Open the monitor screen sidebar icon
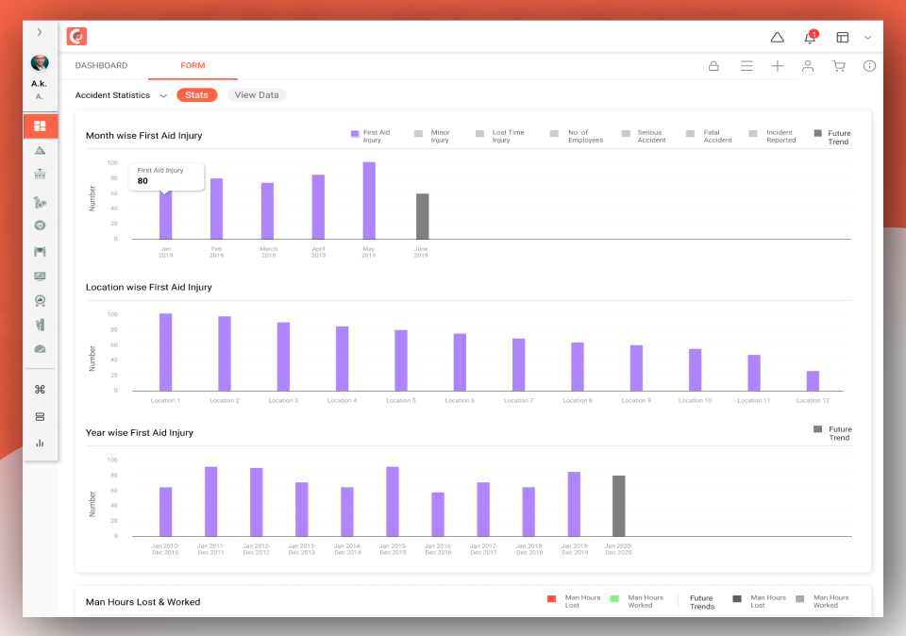 click(40, 276)
